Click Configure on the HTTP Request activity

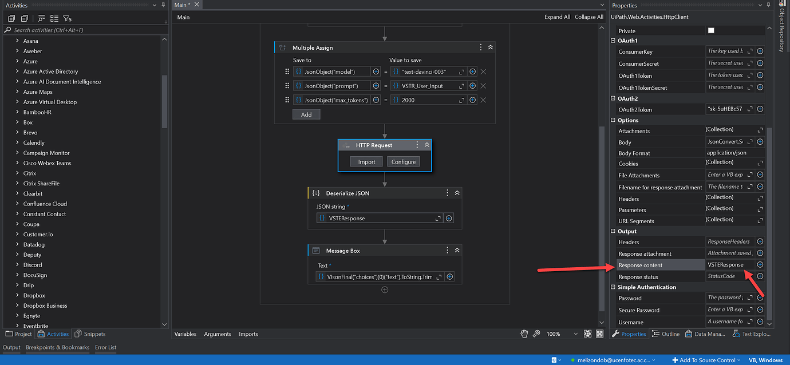coord(403,161)
